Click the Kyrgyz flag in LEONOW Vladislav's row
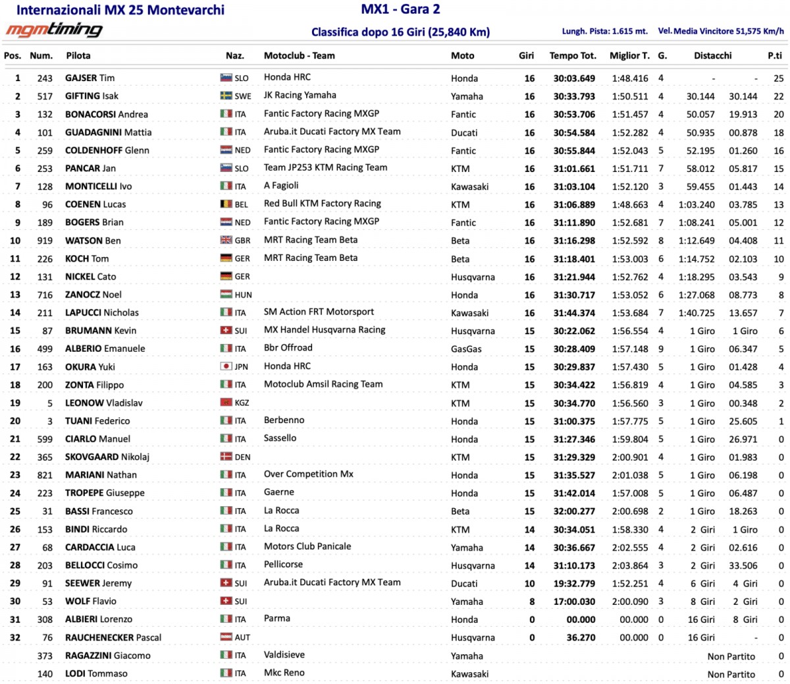This screenshot has width=790, height=684. point(226,403)
